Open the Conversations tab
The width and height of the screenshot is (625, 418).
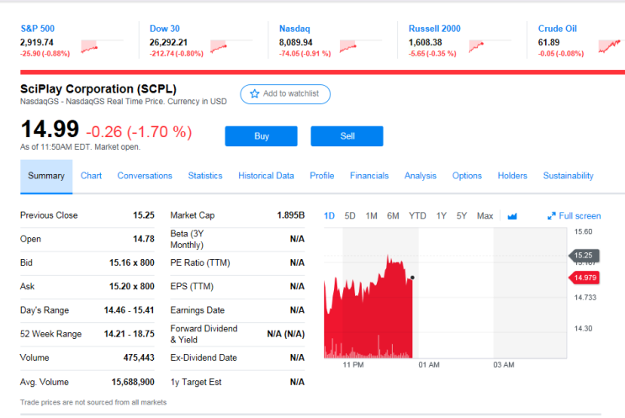click(145, 176)
